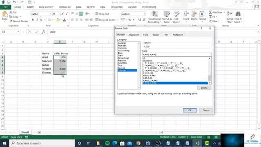Viewport: 261px width, 147px height.
Task: Switch to the FORMULAS tab
Action: pos(64,7)
